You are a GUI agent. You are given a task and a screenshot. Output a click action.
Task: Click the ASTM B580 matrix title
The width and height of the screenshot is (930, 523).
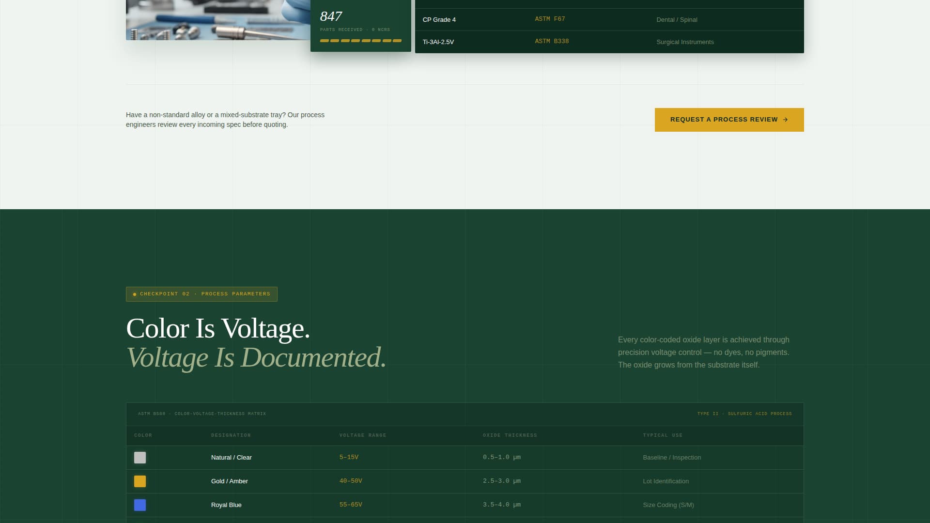coord(202,414)
